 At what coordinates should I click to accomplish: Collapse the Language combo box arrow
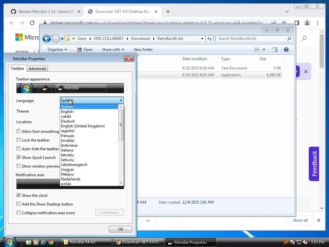(x=121, y=100)
